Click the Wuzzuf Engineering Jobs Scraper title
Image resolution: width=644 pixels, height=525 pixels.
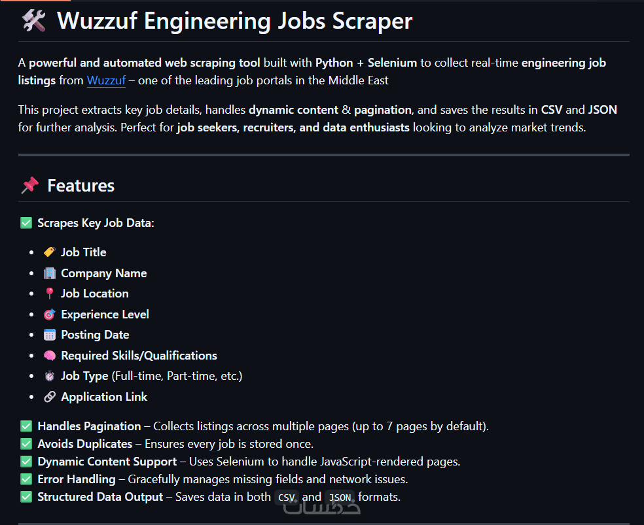[x=234, y=22]
